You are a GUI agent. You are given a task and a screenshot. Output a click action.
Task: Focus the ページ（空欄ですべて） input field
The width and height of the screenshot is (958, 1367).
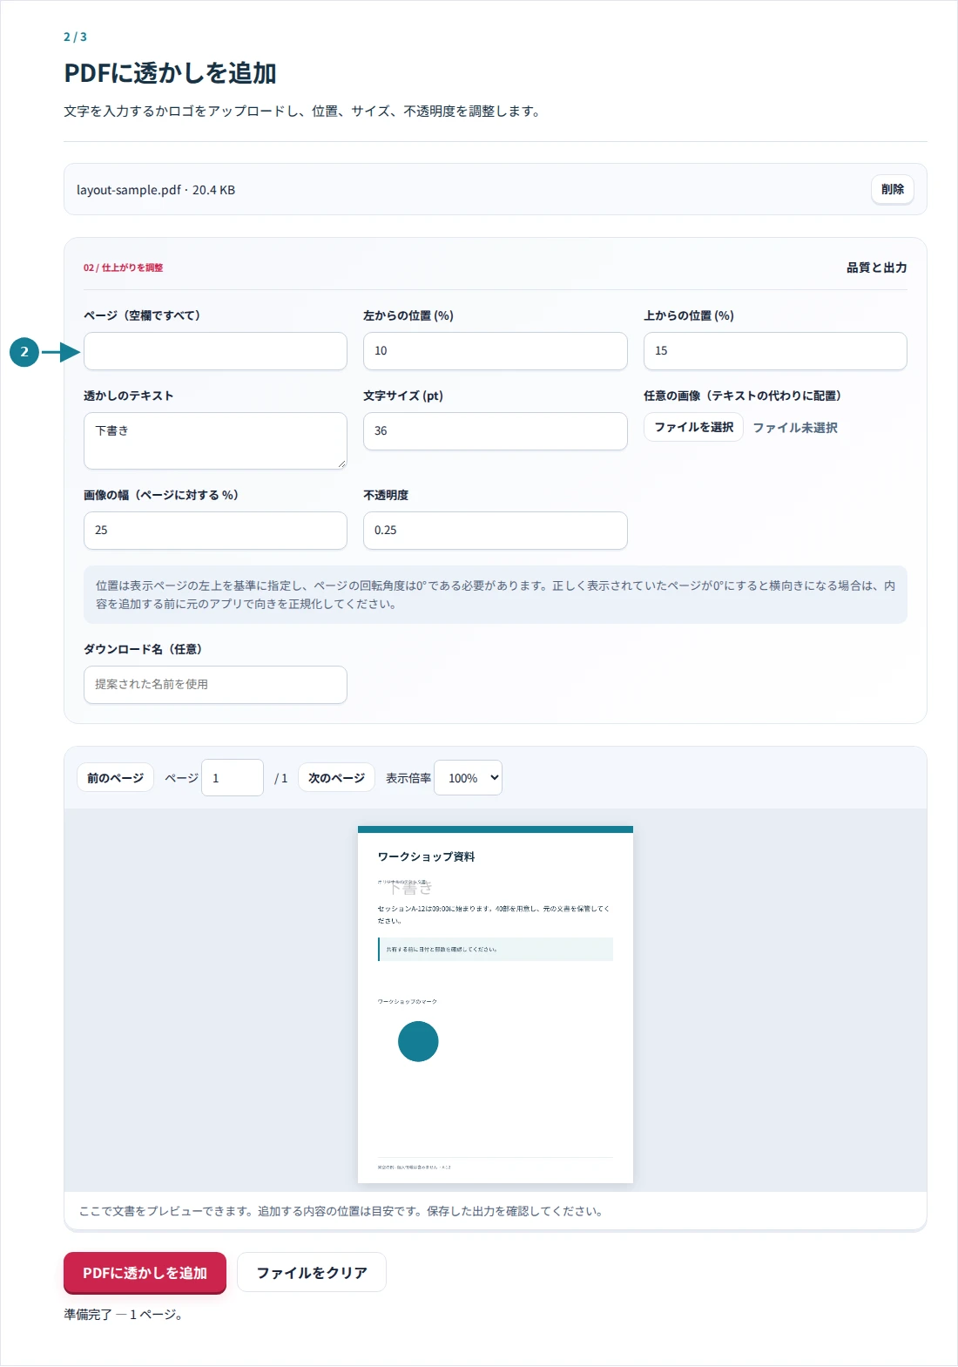point(215,351)
